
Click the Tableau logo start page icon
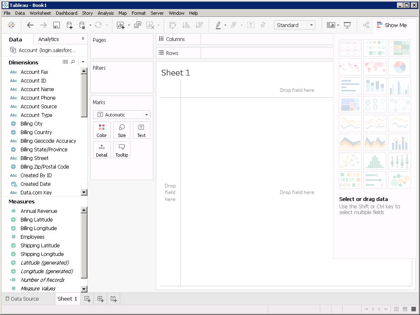tap(11, 25)
